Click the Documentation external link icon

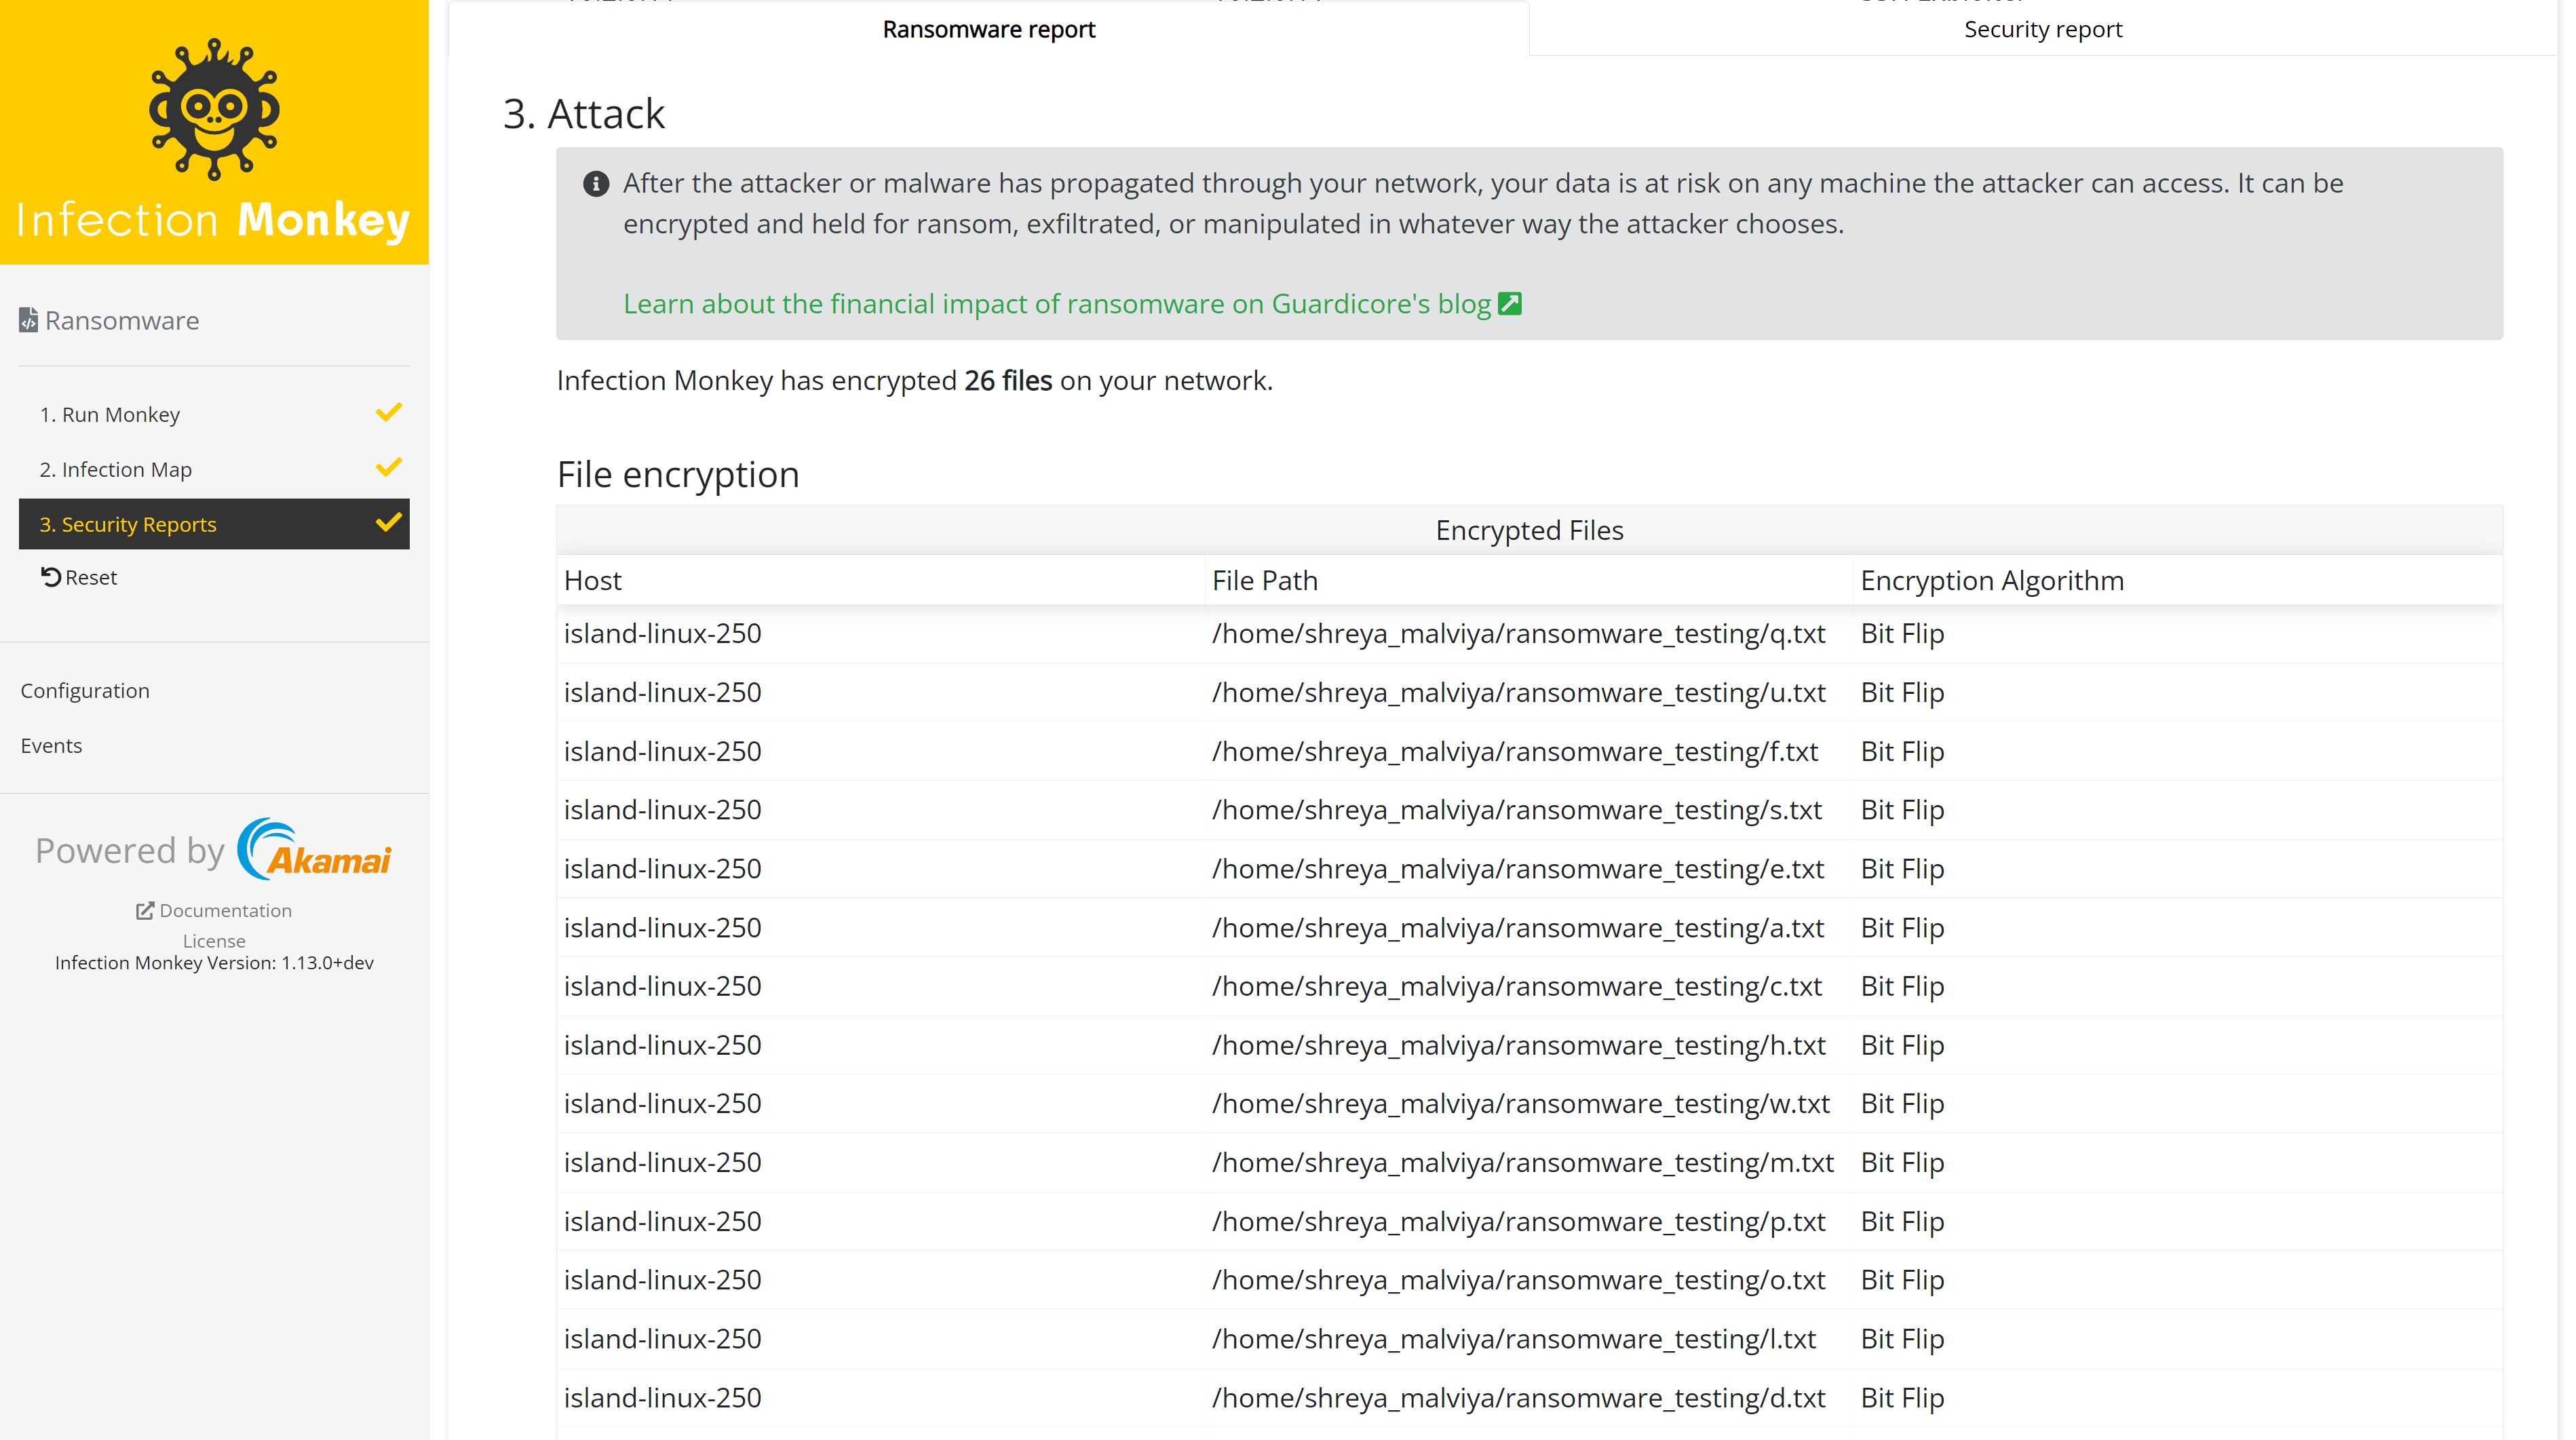coord(145,910)
